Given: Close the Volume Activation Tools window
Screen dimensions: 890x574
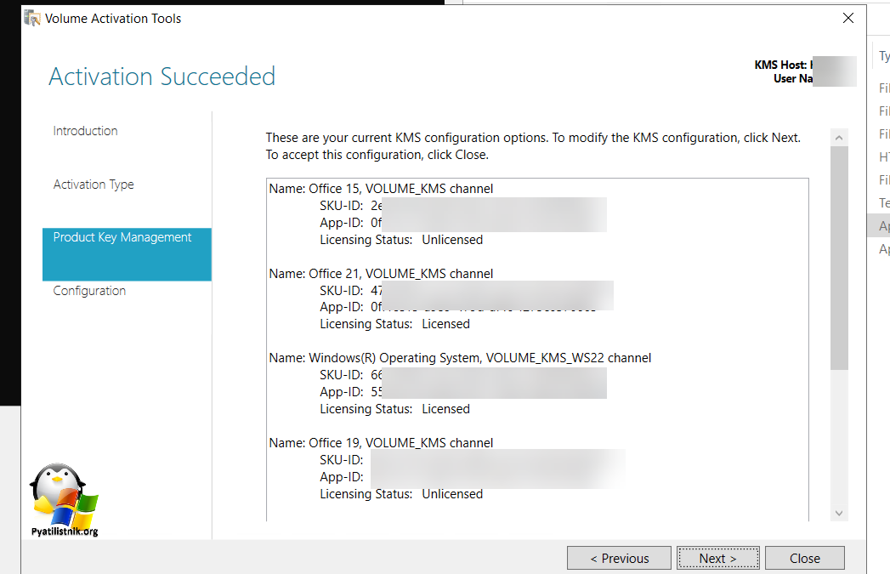Looking at the screenshot, I should tap(848, 18).
